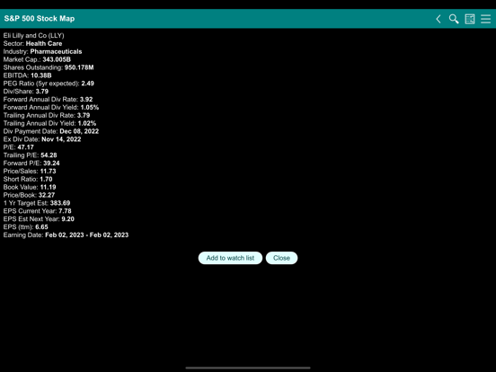The height and width of the screenshot is (372, 496).
Task: Click the Shares Outstanding 950.178M line
Action: click(49, 67)
